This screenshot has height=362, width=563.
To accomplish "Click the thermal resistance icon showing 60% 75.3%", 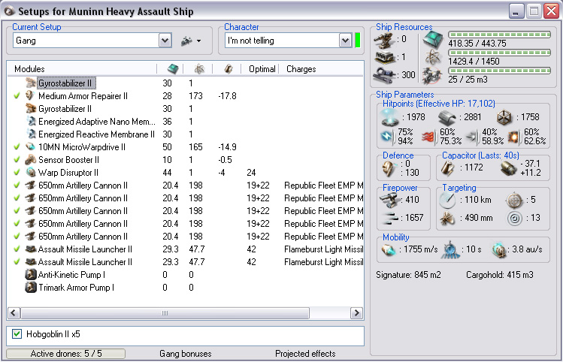I will tap(428, 137).
